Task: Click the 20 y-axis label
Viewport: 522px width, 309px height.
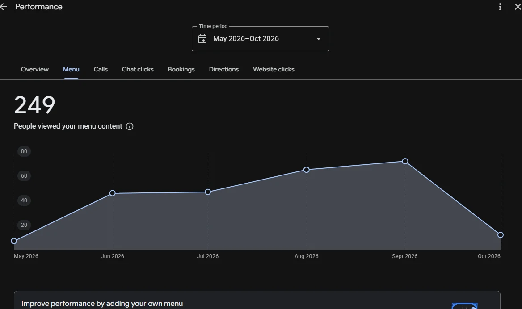Action: (24, 225)
